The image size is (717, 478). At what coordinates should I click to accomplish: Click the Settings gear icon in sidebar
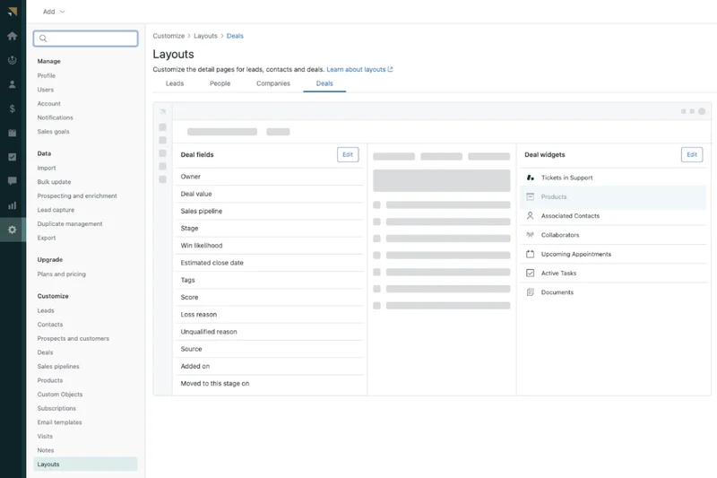tap(12, 230)
